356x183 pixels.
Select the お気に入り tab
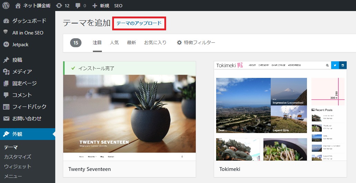[155, 42]
